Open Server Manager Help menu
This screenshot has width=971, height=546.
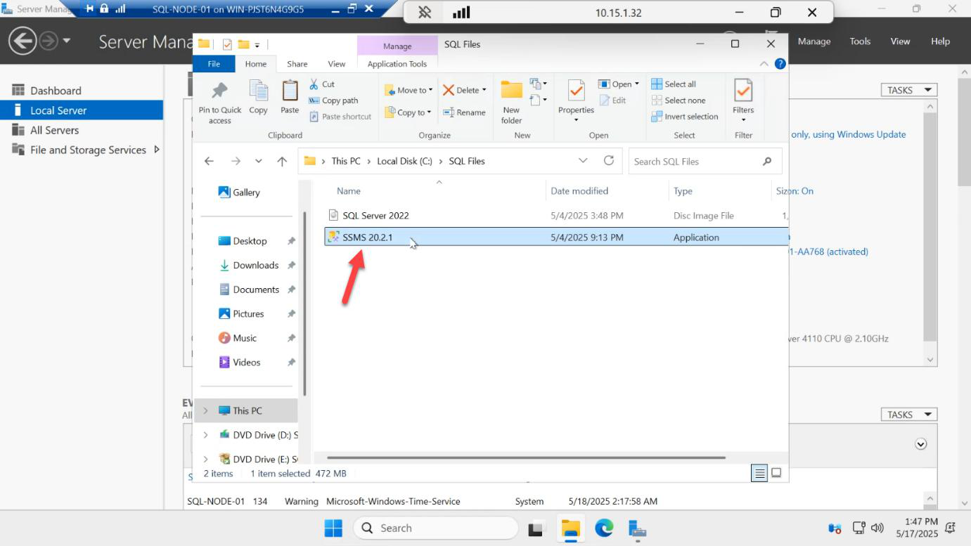[940, 41]
